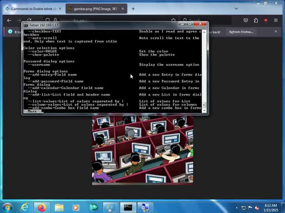
Task: Open the network computer taskbar item
Action: 145,207
